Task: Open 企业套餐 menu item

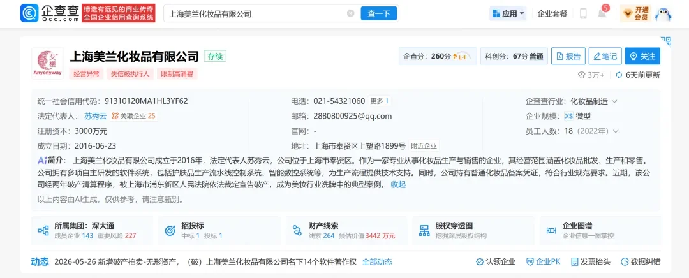Action: pyautogui.click(x=552, y=13)
